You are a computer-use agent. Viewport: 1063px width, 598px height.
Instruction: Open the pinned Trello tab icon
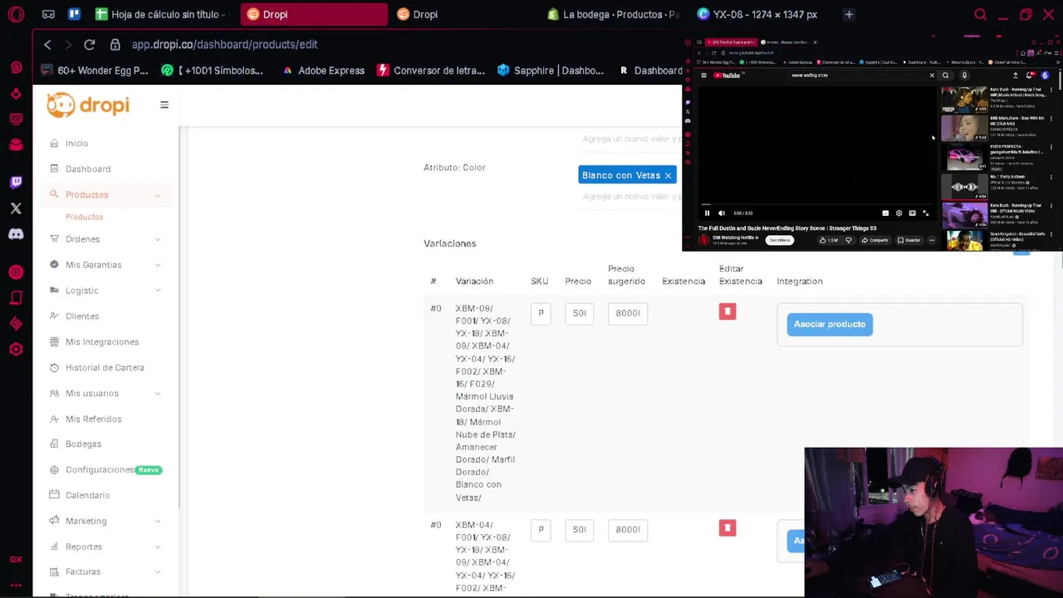pos(74,14)
